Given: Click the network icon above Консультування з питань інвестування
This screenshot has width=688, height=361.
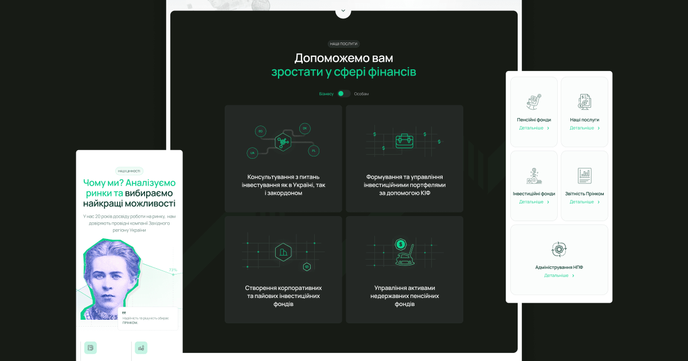Looking at the screenshot, I should pyautogui.click(x=283, y=142).
